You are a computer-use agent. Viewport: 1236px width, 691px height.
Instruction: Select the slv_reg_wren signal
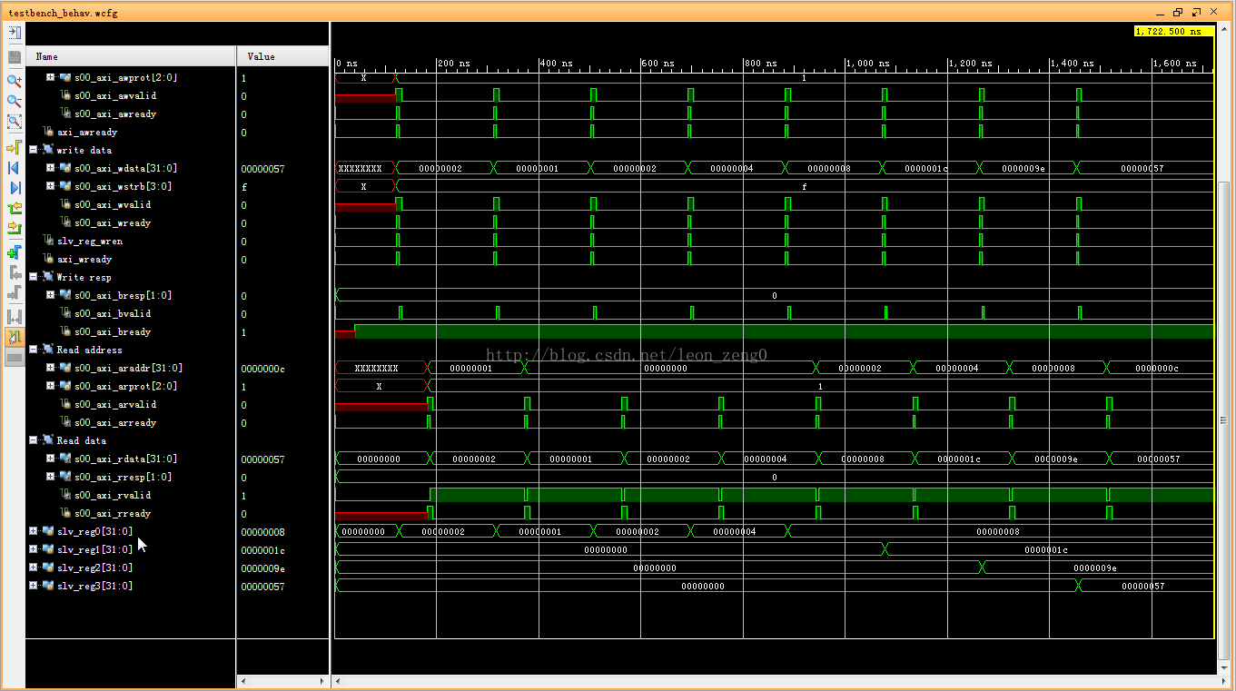click(90, 242)
